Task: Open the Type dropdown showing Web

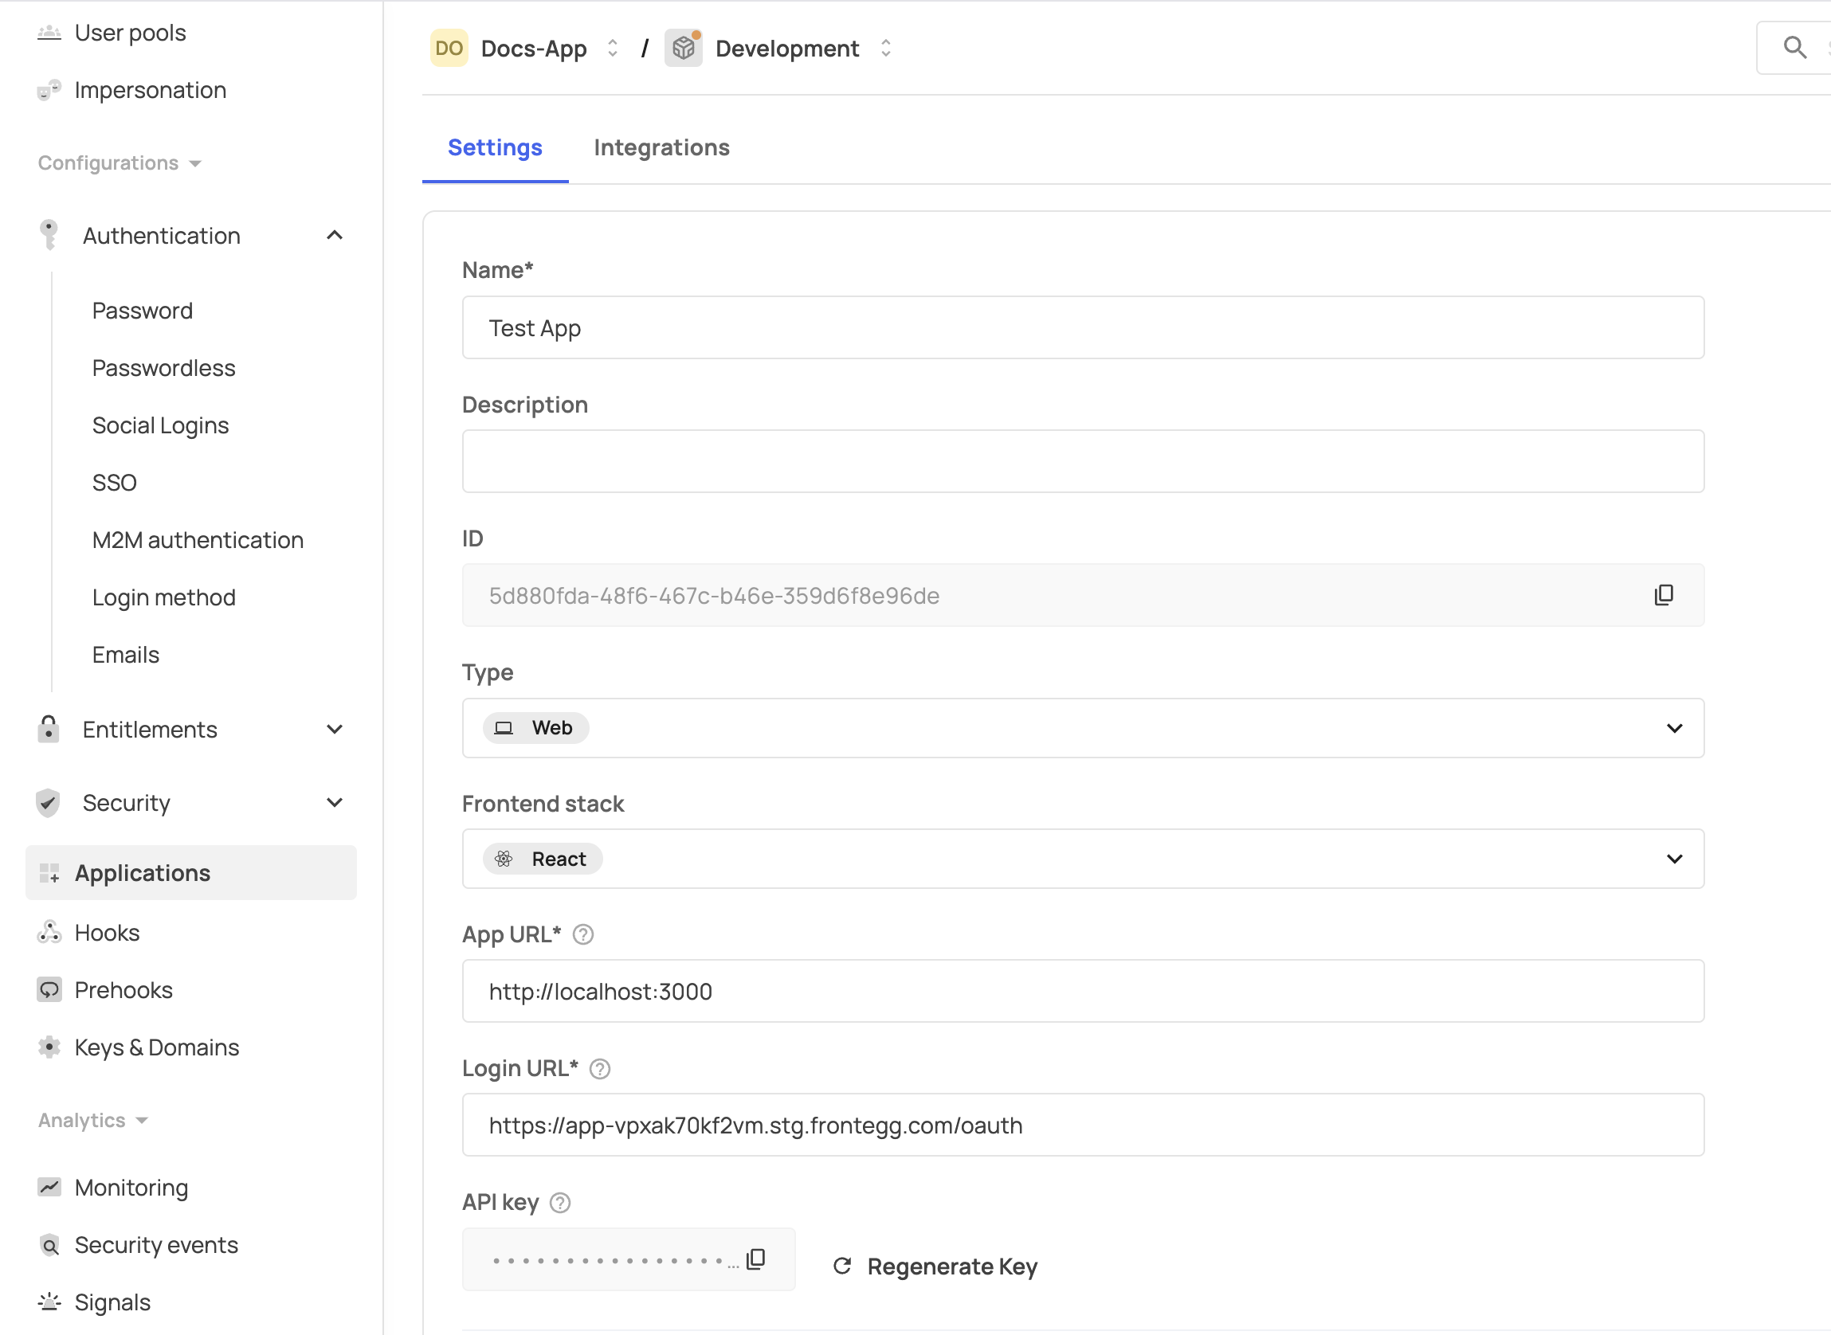Action: point(1083,728)
